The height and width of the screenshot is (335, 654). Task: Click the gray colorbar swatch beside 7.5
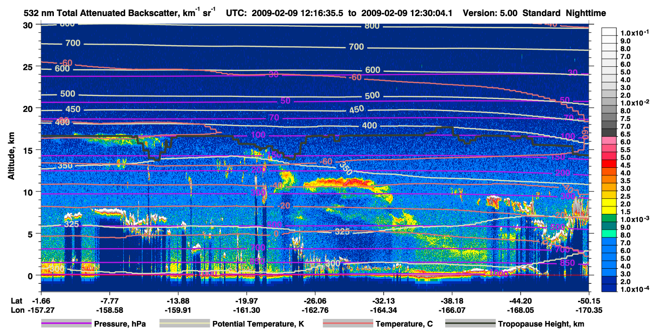(610, 117)
